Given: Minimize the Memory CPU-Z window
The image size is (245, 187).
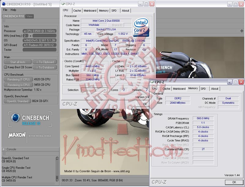Looking at the screenshot, I should (x=229, y=82).
